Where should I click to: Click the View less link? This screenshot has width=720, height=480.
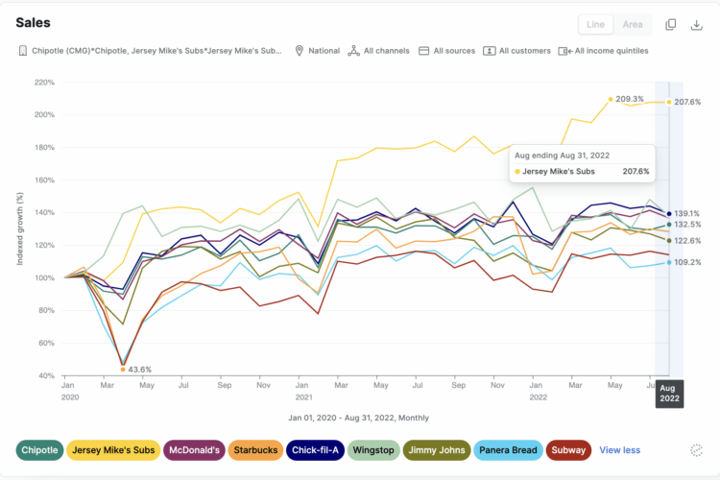(619, 450)
